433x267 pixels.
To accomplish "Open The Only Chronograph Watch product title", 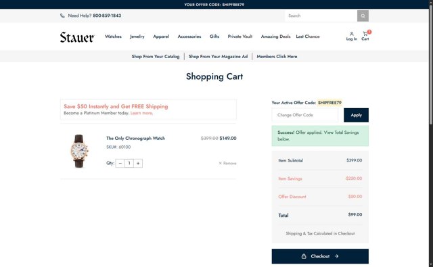I will 135,139.
